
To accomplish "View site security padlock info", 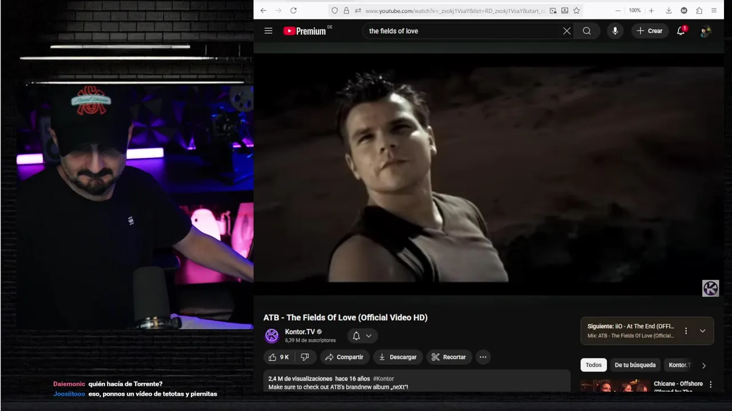I will [x=346, y=10].
